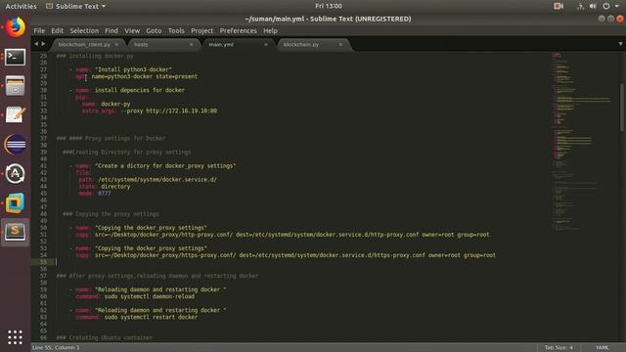Open the Help menu
626x352 pixels.
270,30
